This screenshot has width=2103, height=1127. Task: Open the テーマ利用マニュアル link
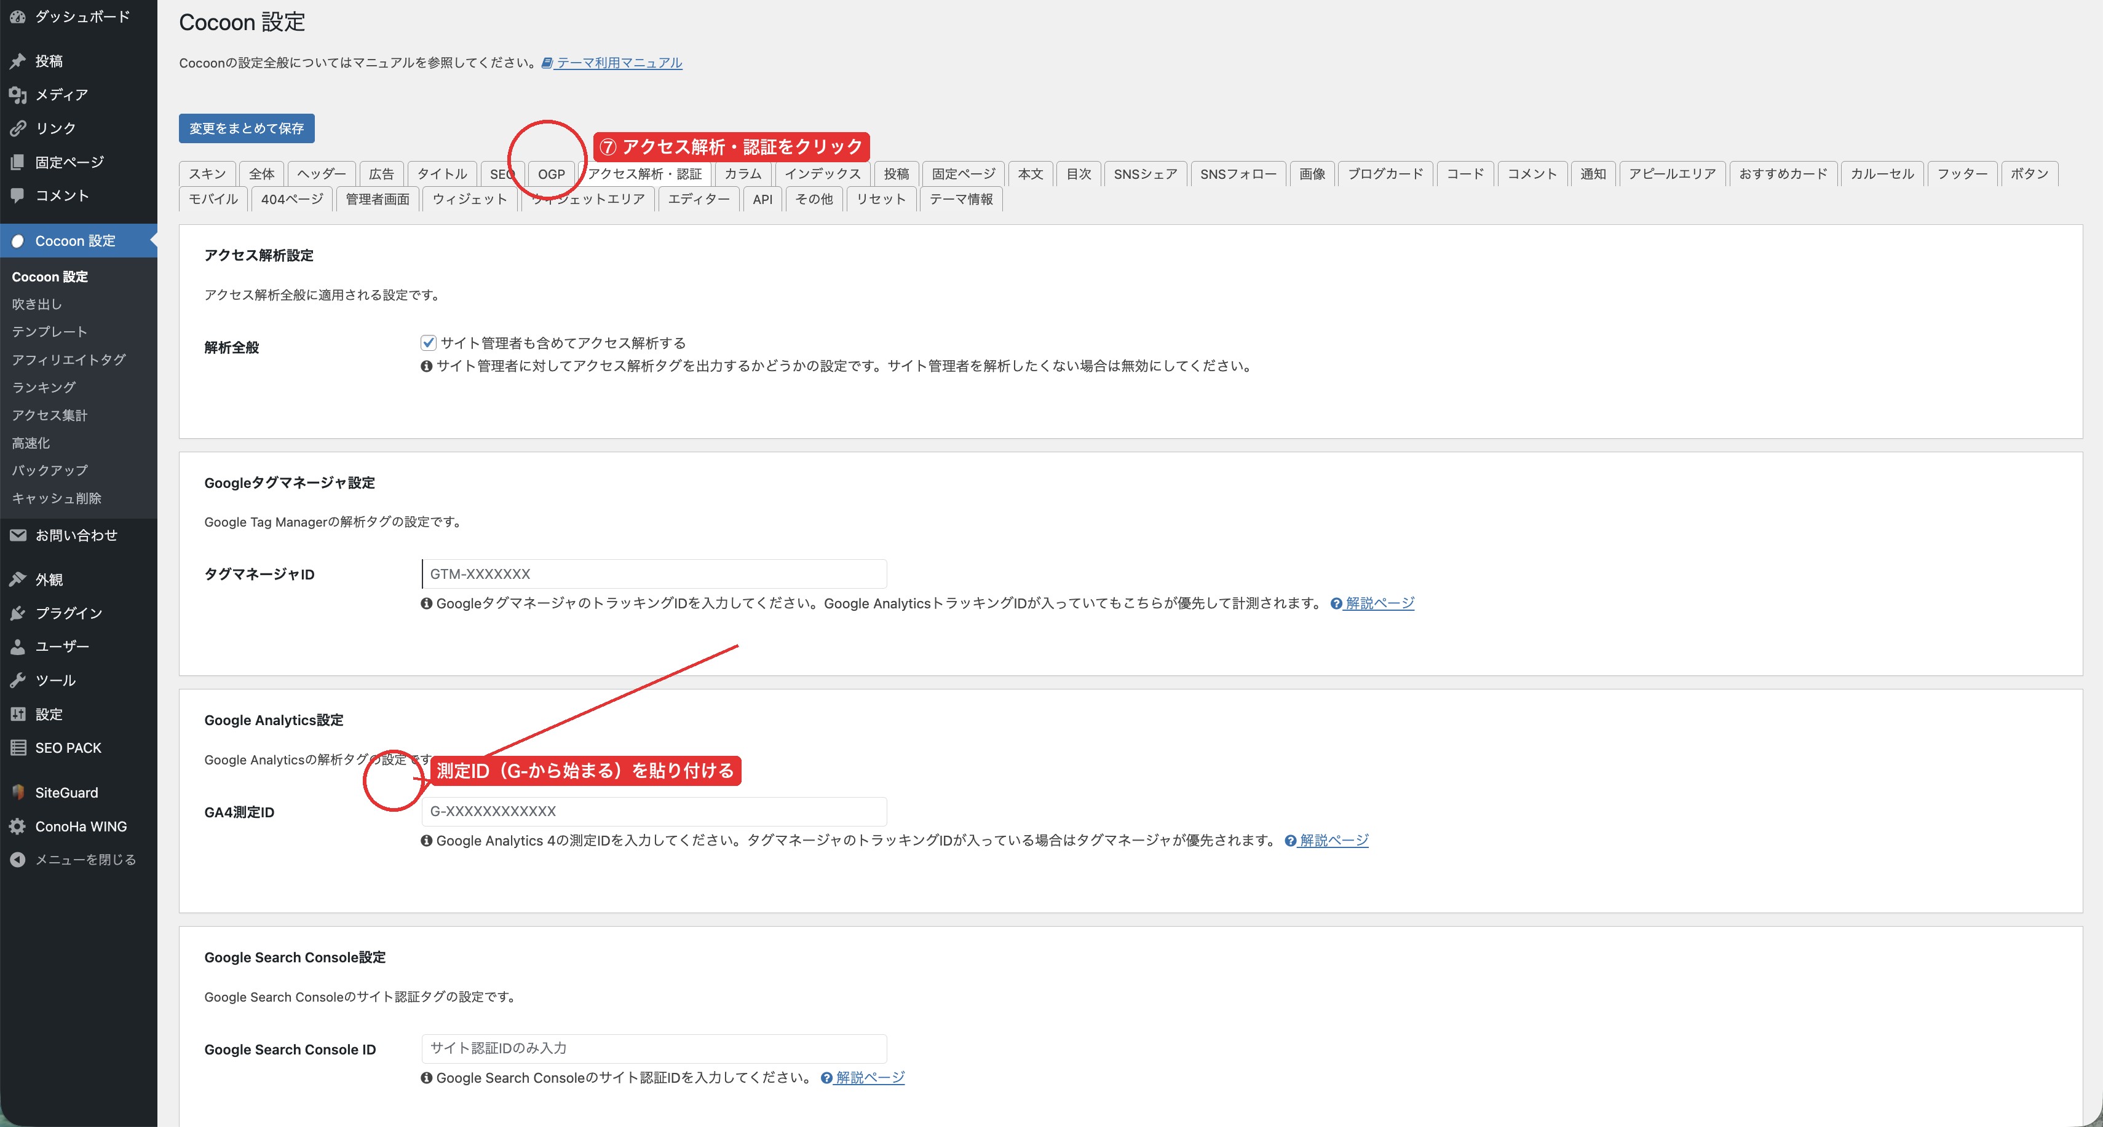coord(619,63)
